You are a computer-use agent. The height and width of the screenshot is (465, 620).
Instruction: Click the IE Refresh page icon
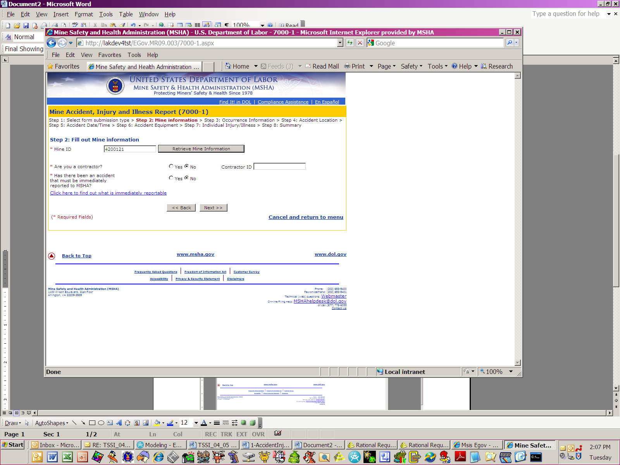(x=350, y=43)
